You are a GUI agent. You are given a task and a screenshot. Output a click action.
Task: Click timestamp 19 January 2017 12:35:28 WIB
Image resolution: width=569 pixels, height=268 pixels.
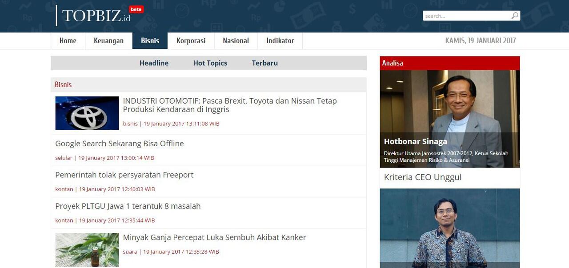181,252
